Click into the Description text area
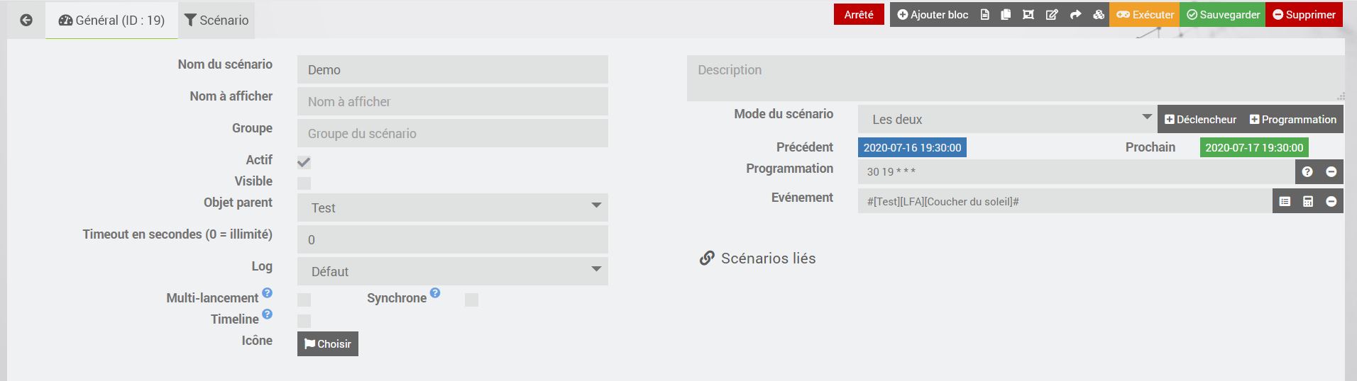The height and width of the screenshot is (381, 1357). [x=1015, y=78]
